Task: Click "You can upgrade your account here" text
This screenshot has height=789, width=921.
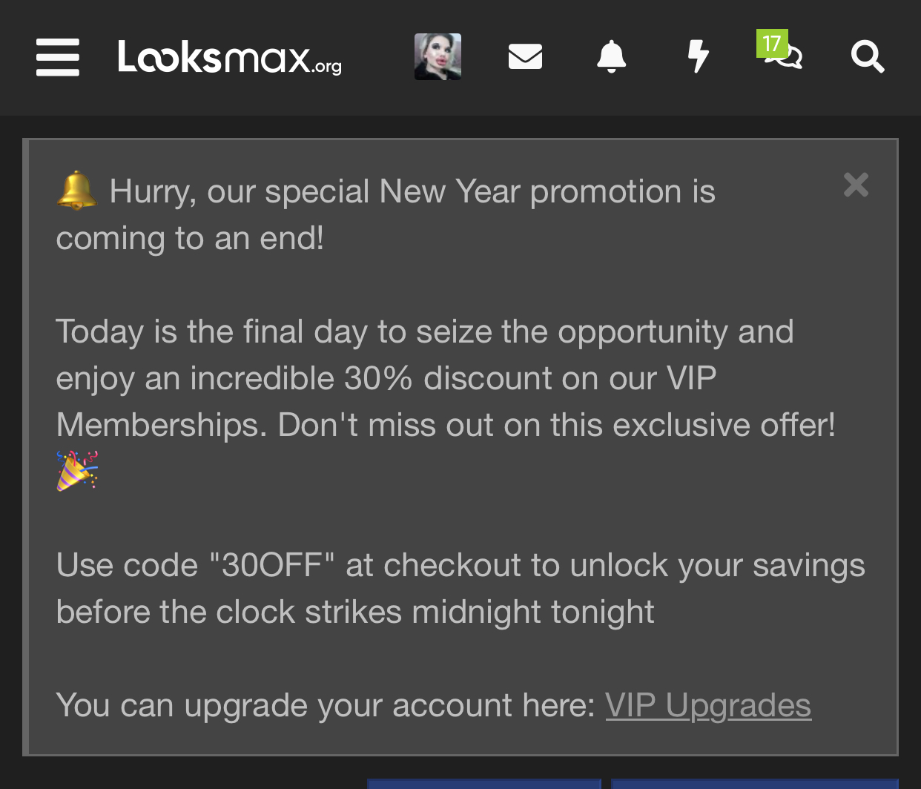Action: [x=326, y=705]
